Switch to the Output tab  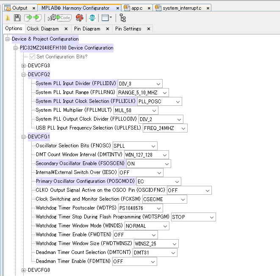20,8
